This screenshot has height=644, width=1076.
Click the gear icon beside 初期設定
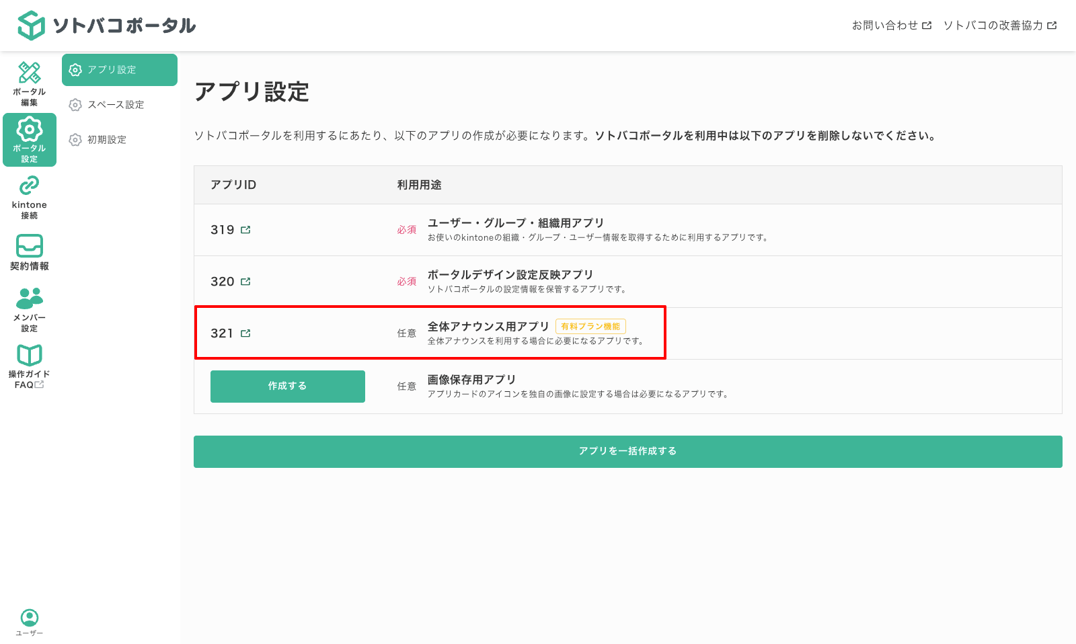(x=75, y=139)
